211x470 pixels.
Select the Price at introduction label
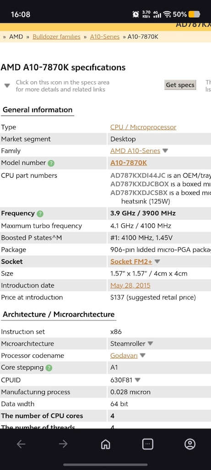pos(32,297)
